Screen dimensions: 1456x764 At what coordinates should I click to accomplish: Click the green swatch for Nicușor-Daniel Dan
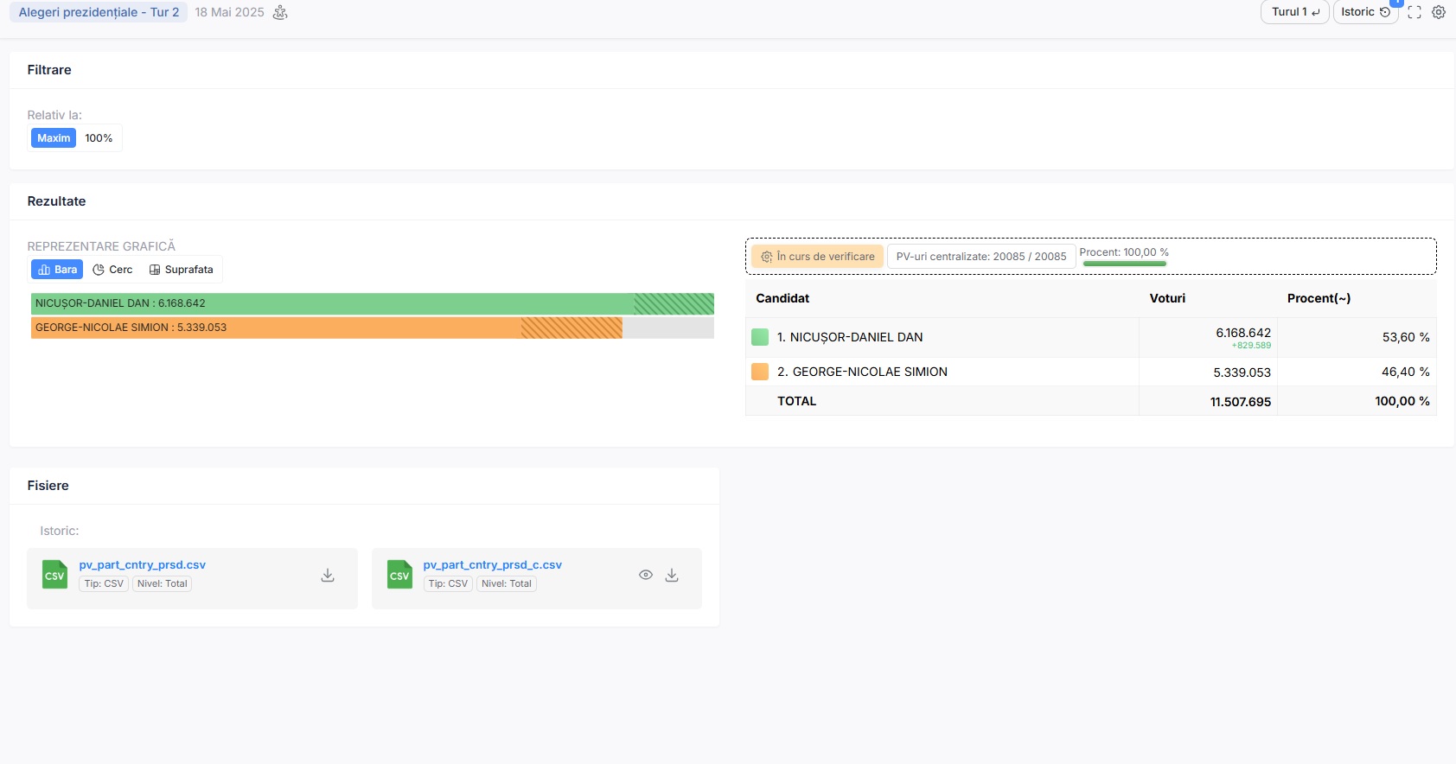coord(760,337)
